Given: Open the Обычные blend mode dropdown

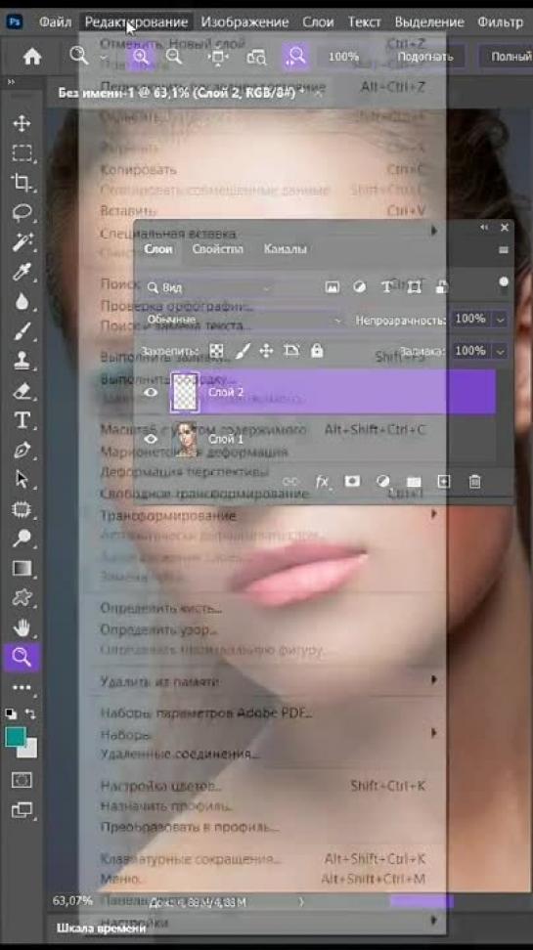Looking at the screenshot, I should pos(244,320).
